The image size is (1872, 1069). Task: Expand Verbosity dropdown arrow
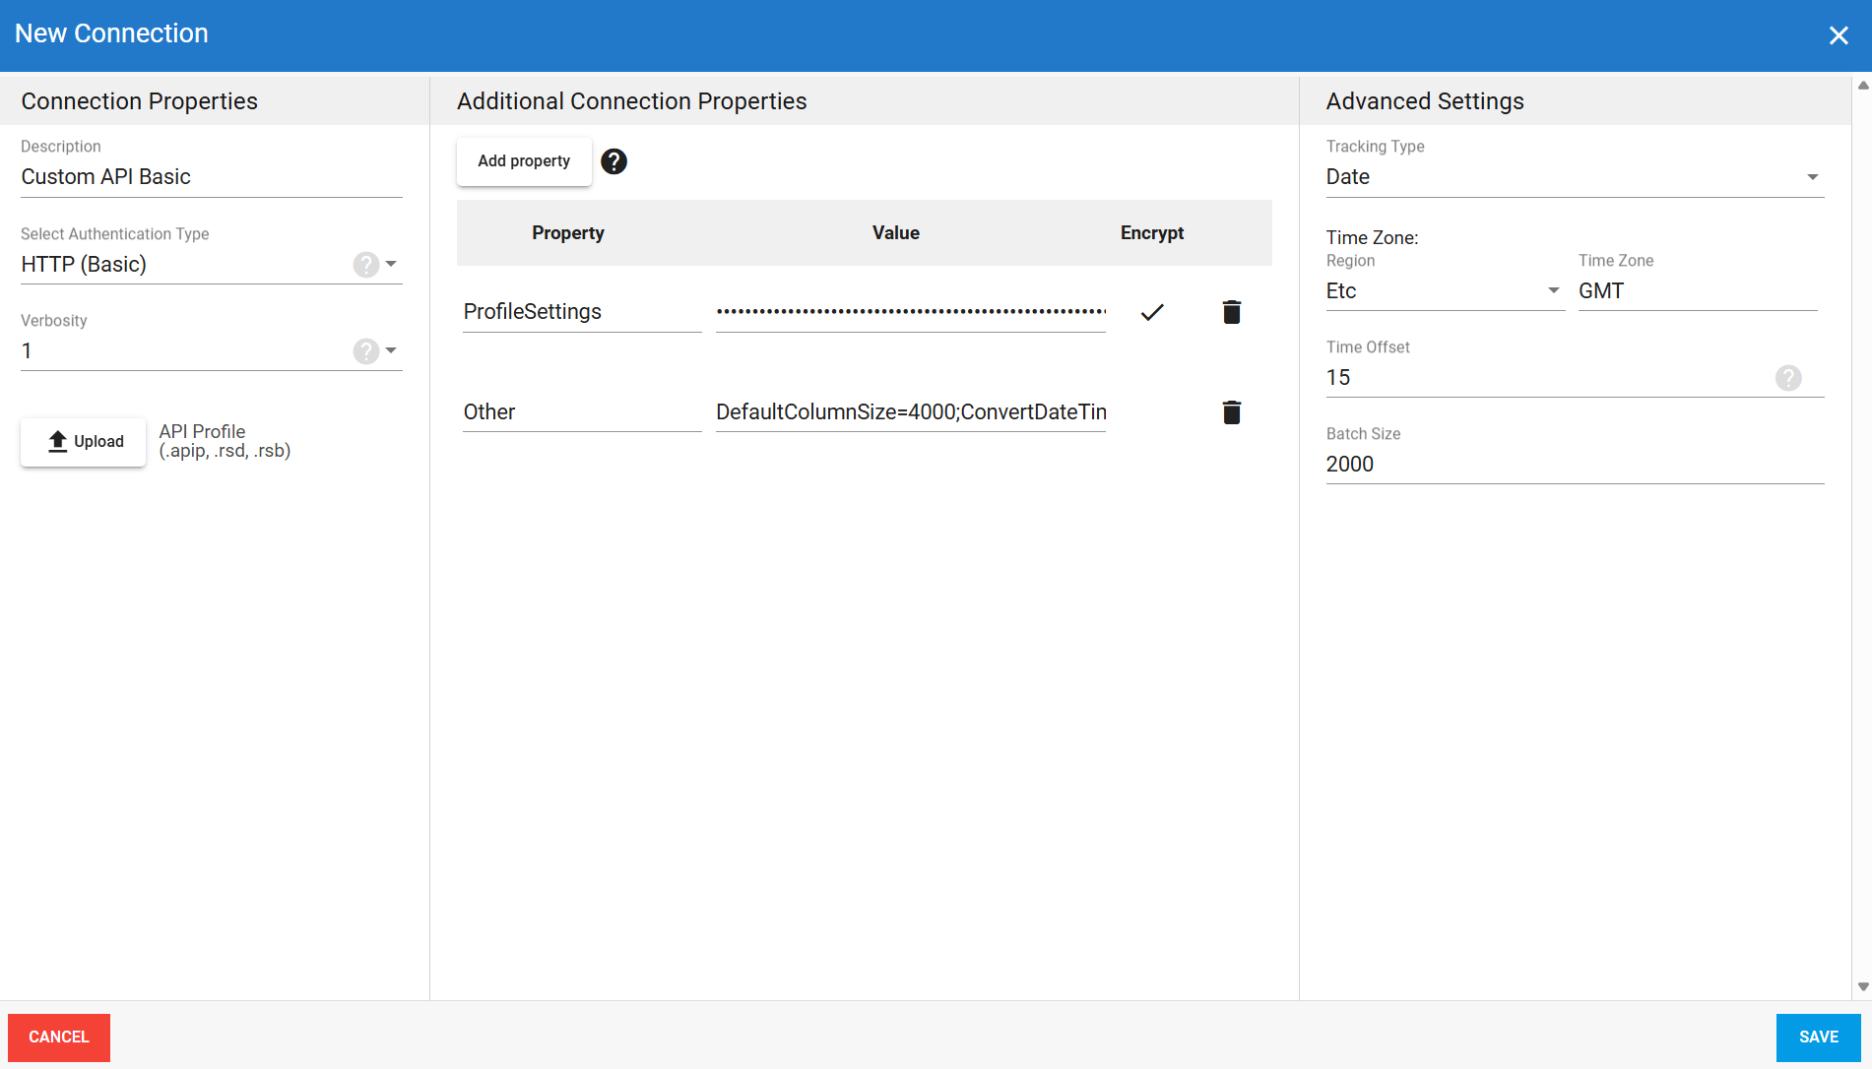(391, 350)
